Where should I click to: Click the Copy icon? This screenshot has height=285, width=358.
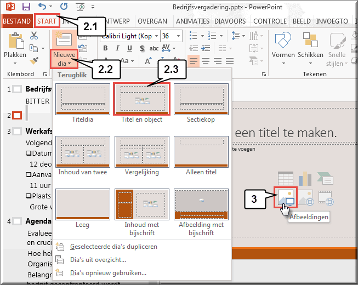point(34,48)
